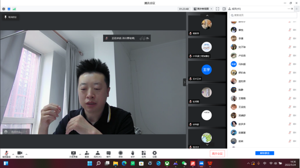Click the leave meeting (离开会议) button
The width and height of the screenshot is (300, 168).
[217, 153]
